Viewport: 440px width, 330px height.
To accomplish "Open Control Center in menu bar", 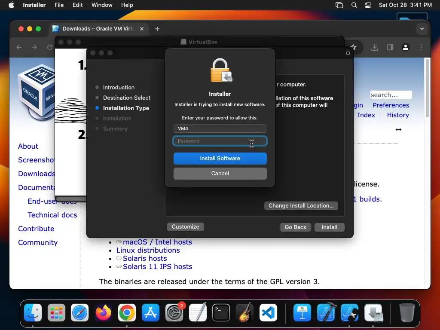I will (368, 5).
